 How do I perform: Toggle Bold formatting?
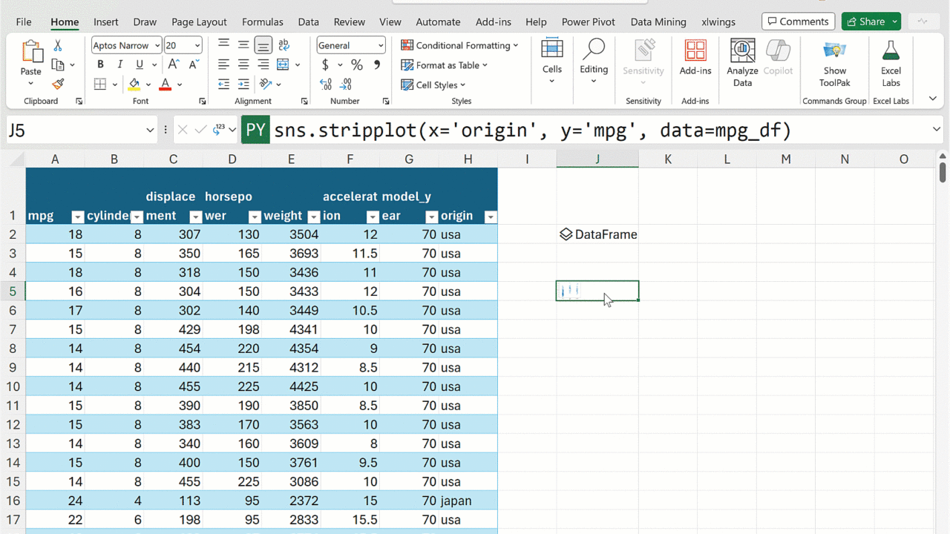[100, 65]
